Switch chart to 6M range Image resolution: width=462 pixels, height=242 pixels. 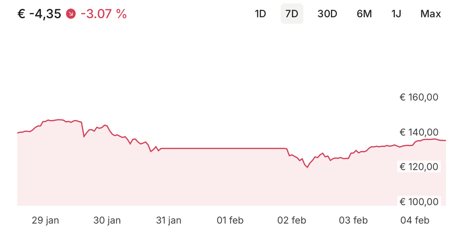[x=364, y=14]
